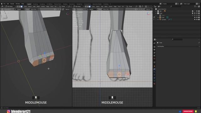Screen dimensions: 201x113
Task: Open Options dropdown in right viewport
Action: tap(149, 9)
